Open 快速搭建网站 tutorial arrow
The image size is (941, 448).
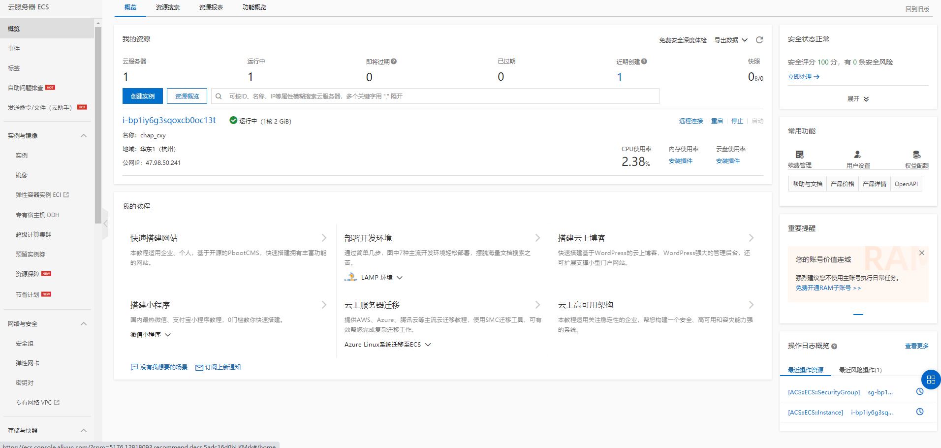[x=324, y=238]
